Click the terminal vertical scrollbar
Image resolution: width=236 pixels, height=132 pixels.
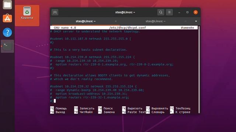[x=199, y=70]
